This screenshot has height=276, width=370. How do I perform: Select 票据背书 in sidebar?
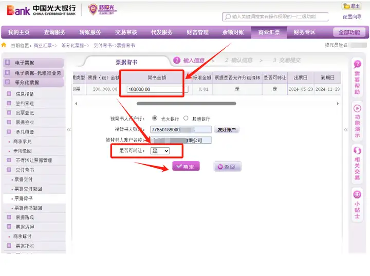pyautogui.click(x=23, y=199)
